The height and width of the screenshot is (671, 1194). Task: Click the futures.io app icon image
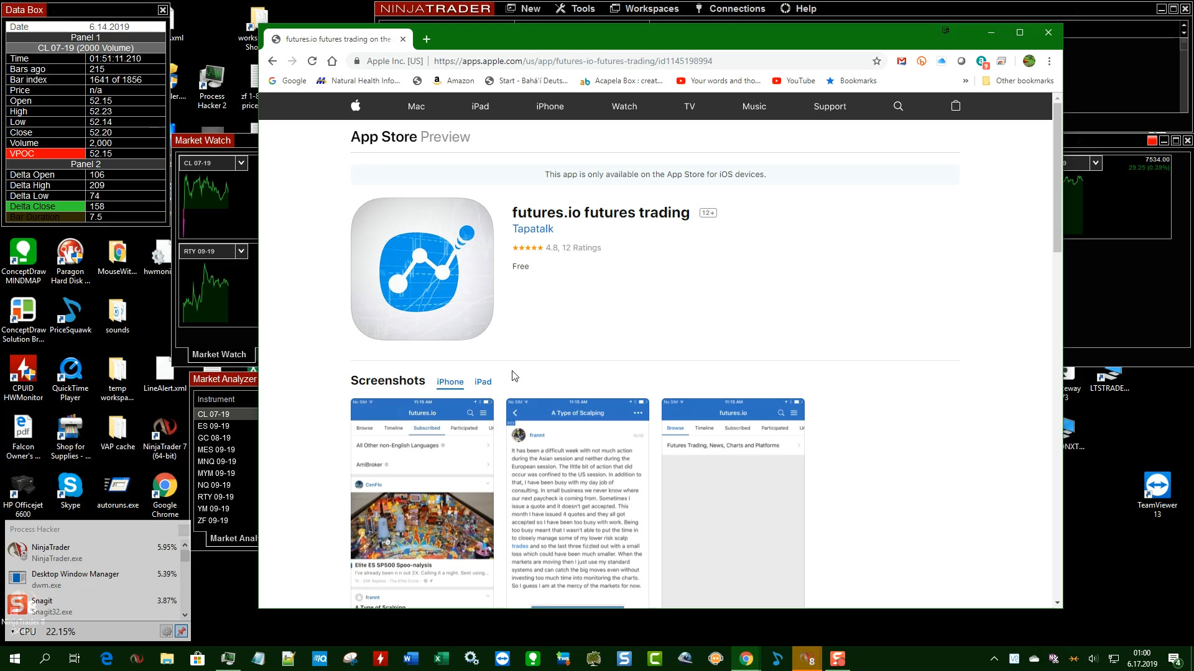click(x=422, y=269)
